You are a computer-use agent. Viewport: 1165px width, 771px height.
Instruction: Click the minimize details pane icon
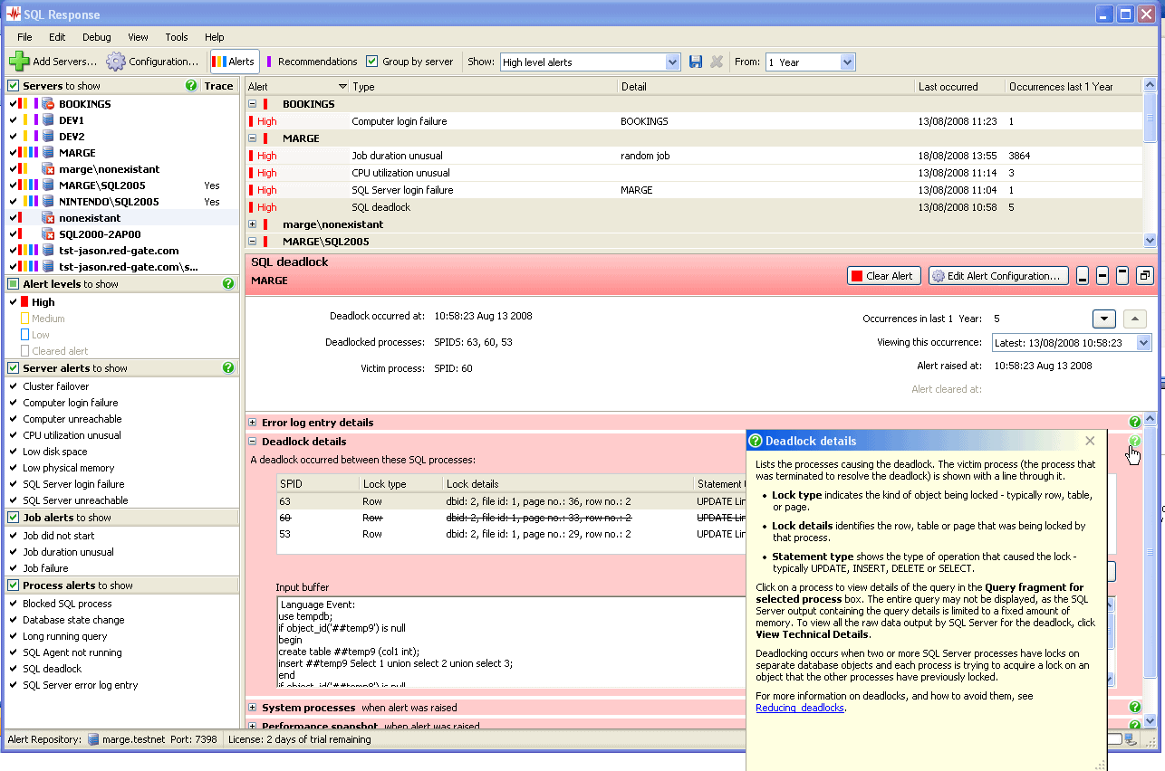point(1083,276)
